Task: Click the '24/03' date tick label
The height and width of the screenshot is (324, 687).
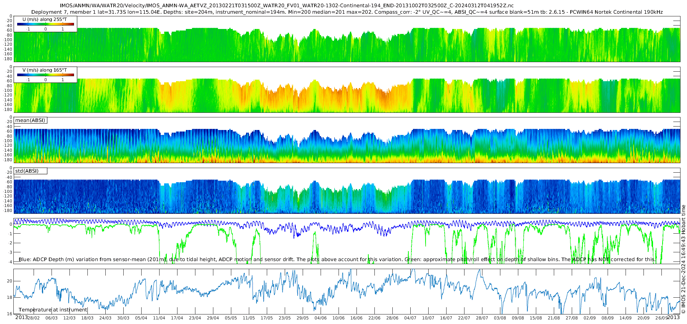Action: click(105, 318)
